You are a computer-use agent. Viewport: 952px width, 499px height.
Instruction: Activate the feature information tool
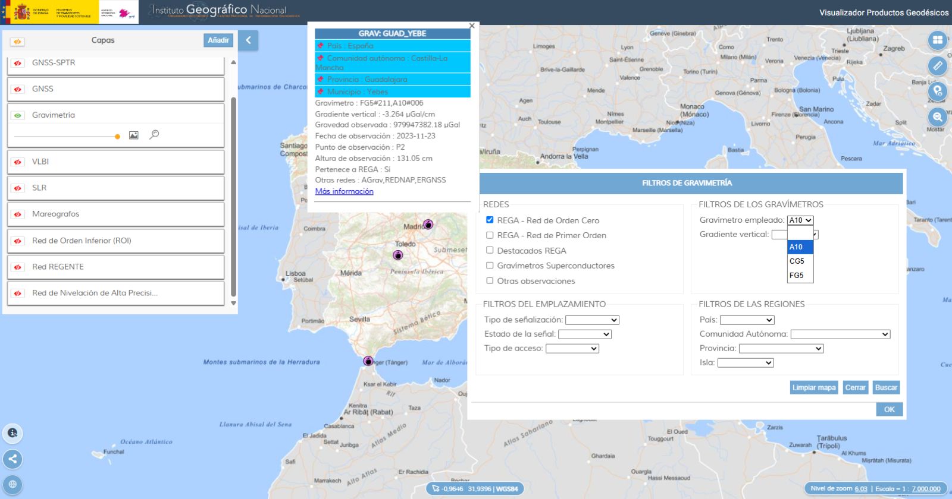[x=12, y=433]
